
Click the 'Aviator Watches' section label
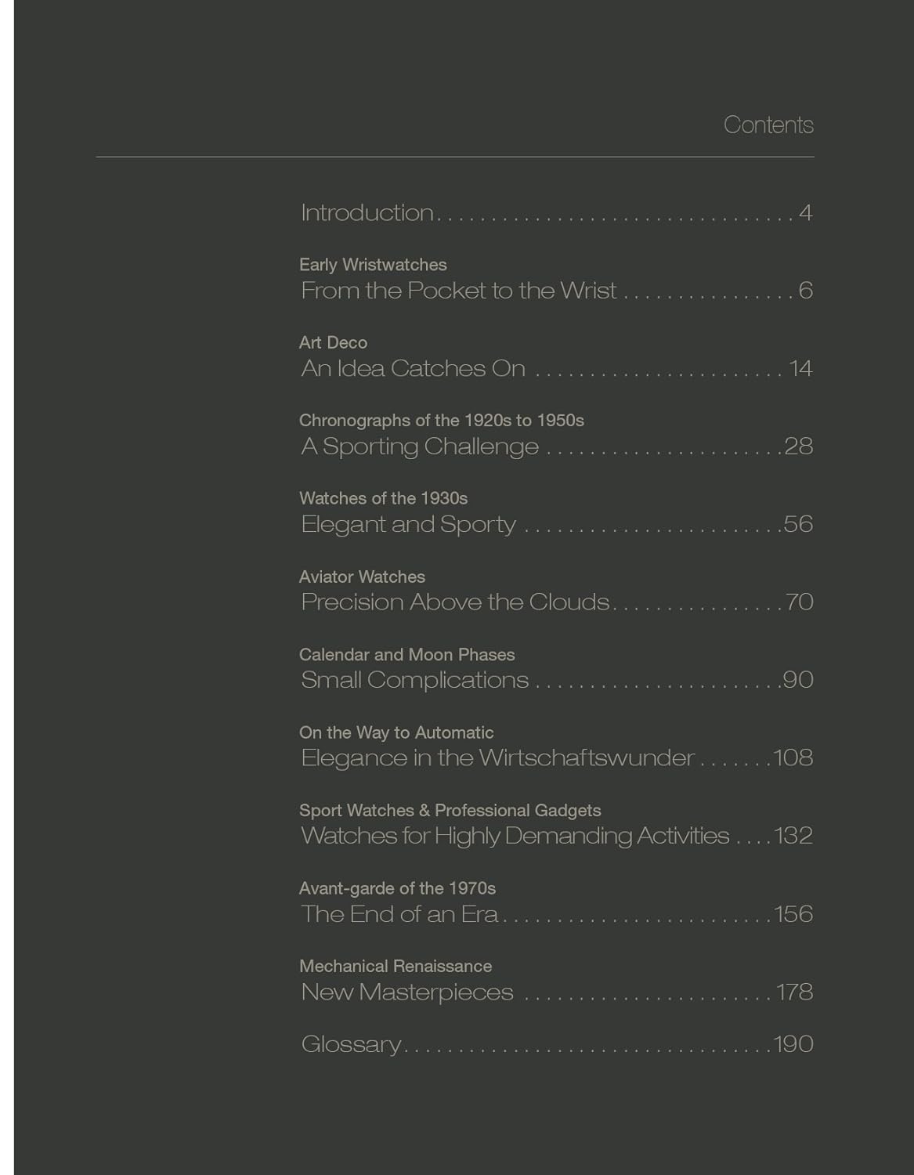(x=362, y=577)
